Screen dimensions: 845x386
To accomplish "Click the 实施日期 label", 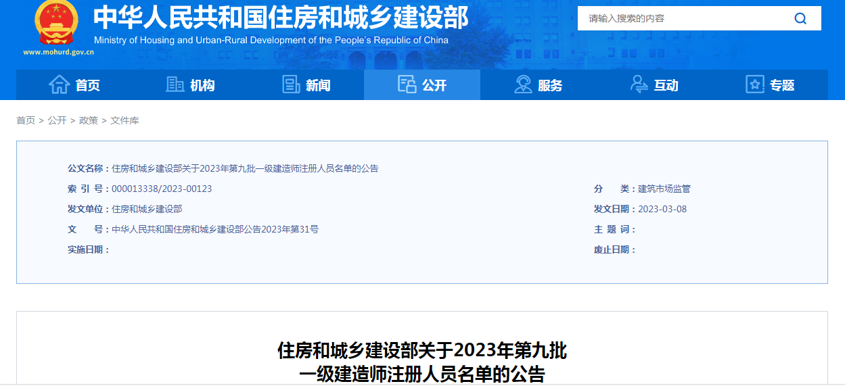I will click(88, 249).
